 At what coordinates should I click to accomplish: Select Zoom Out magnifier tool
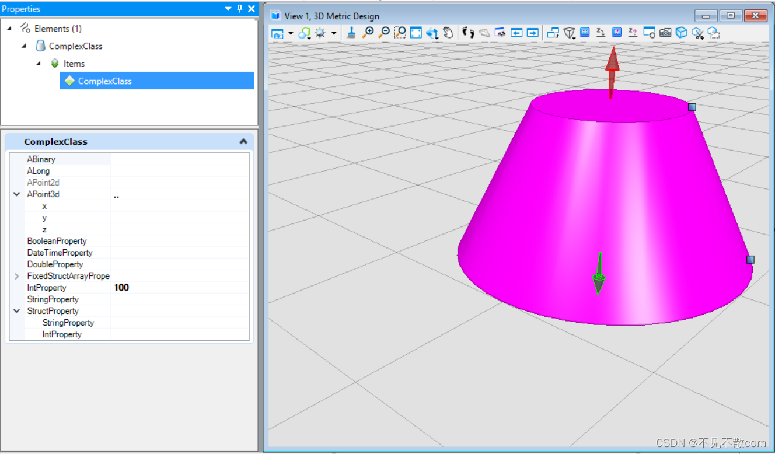[x=383, y=33]
